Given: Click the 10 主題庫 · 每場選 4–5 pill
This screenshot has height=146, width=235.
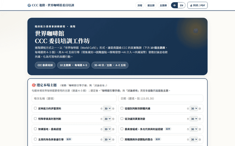Looking at the screenshot, I should (x=73, y=65).
